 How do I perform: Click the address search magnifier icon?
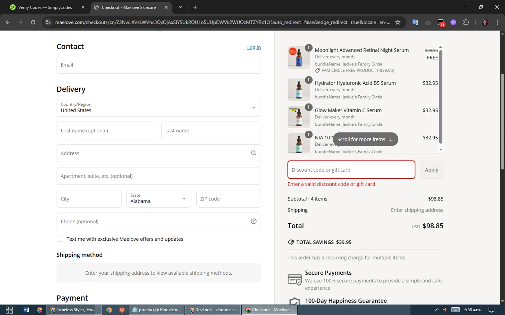(x=254, y=153)
